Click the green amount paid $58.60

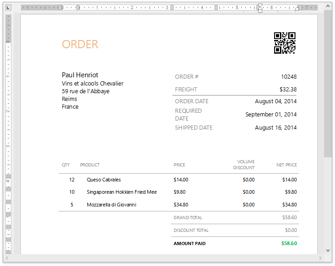click(x=289, y=243)
